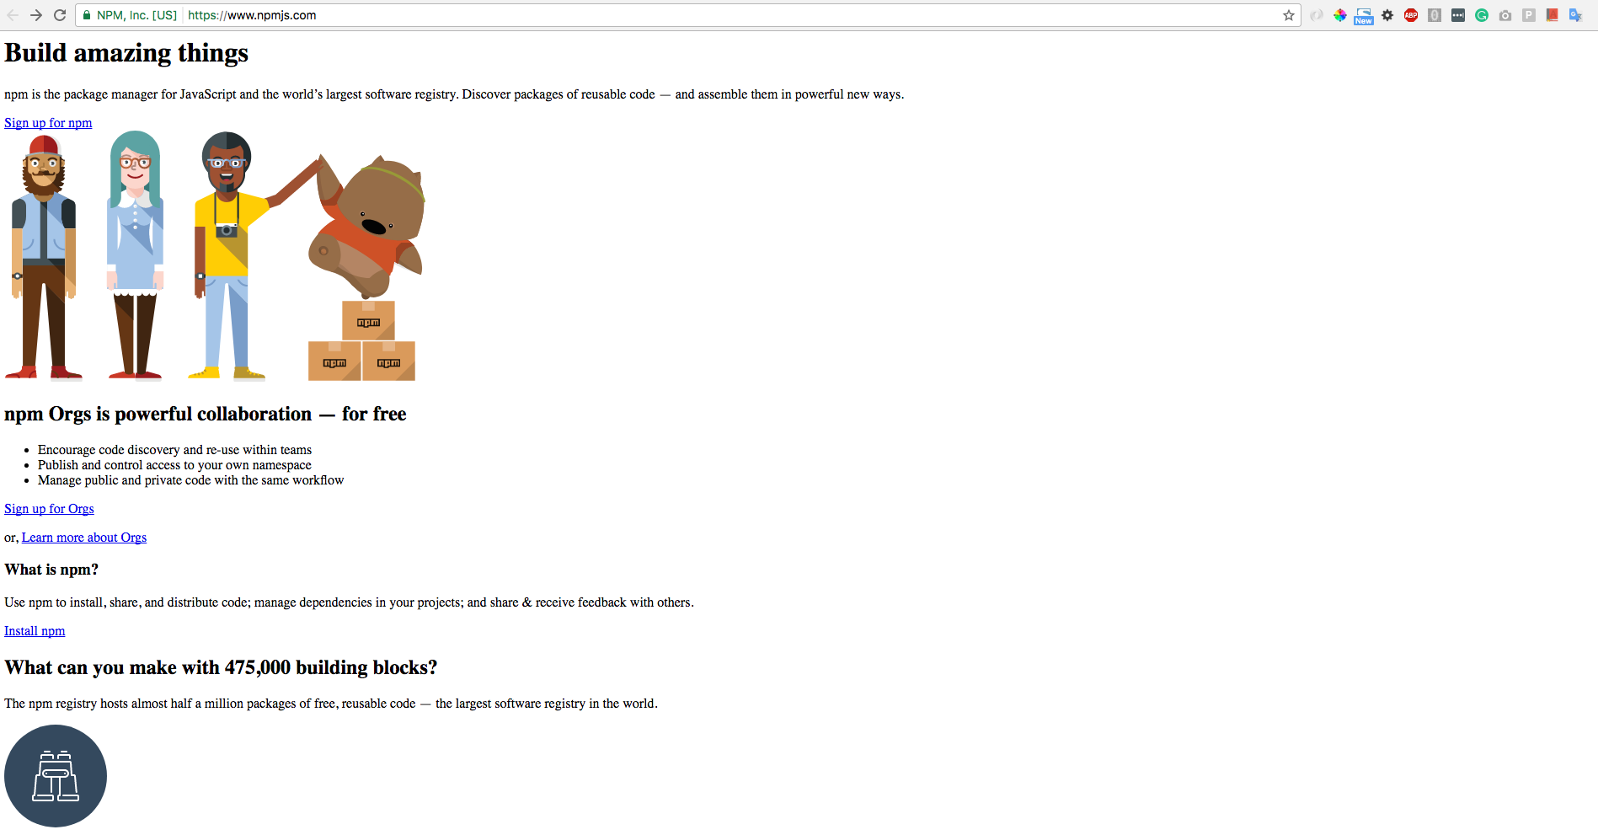Follow the Sign up for npm link
1598x835 pixels.
(x=48, y=123)
